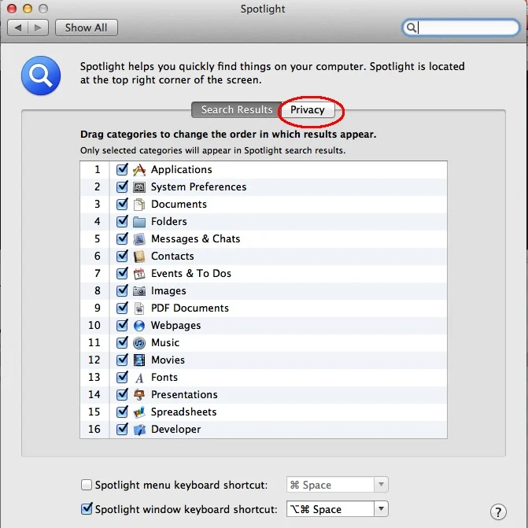The height and width of the screenshot is (528, 528).
Task: Click the Show All button
Action: click(87, 28)
